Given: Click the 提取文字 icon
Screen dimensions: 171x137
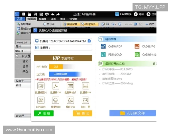Looking at the screenshot, I should click(70, 100).
